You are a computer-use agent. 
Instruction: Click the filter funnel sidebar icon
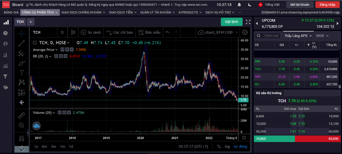[x=6, y=77]
